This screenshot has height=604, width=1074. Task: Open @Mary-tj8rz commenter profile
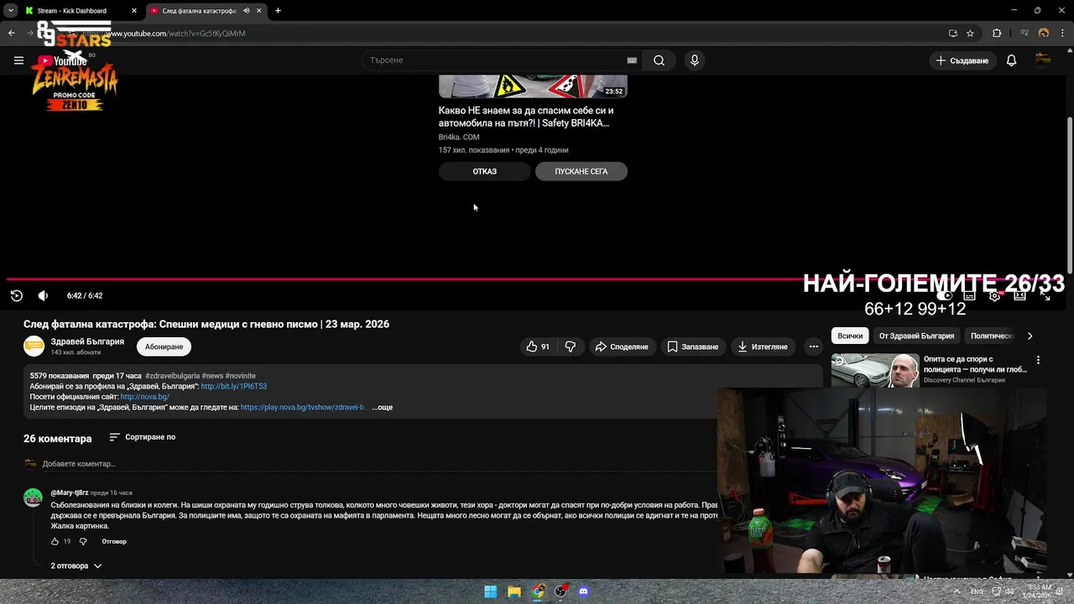pos(70,493)
